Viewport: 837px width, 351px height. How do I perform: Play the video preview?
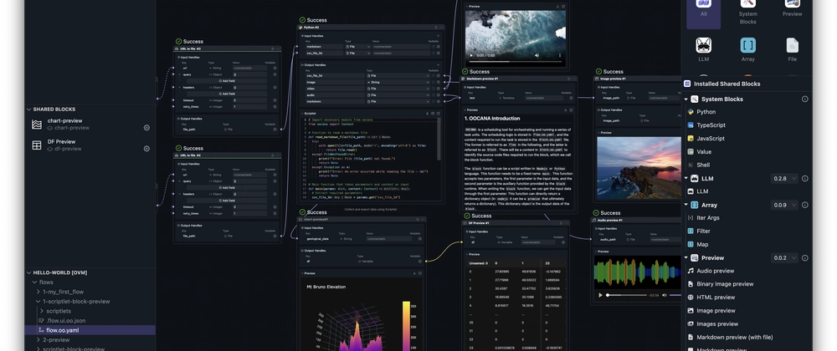click(x=470, y=55)
